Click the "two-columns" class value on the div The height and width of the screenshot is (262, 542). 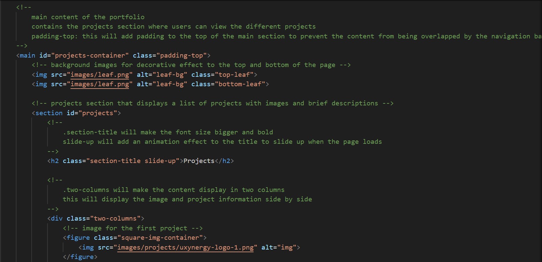tap(115, 219)
